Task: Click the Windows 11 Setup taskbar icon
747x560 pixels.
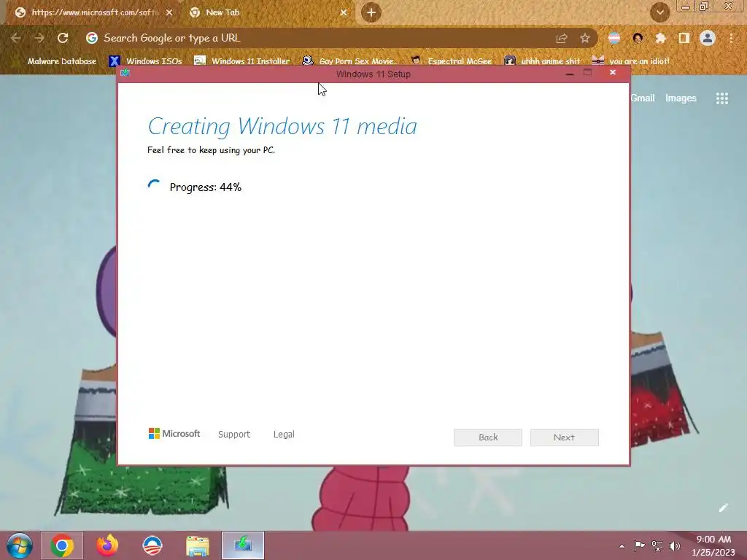Action: click(x=242, y=545)
